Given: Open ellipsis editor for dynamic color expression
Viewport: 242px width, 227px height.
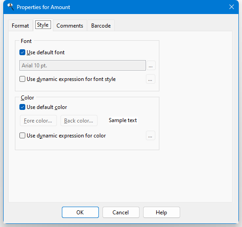Looking at the screenshot, I should pos(150,136).
